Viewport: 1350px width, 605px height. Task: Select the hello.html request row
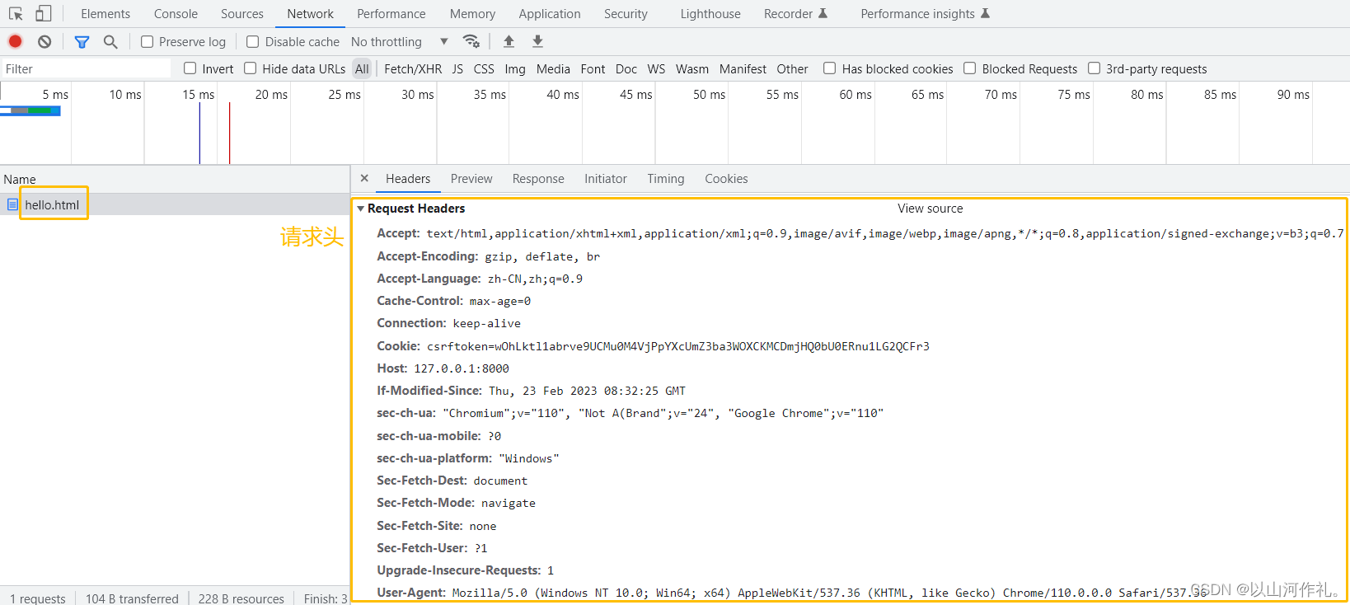[x=175, y=204]
